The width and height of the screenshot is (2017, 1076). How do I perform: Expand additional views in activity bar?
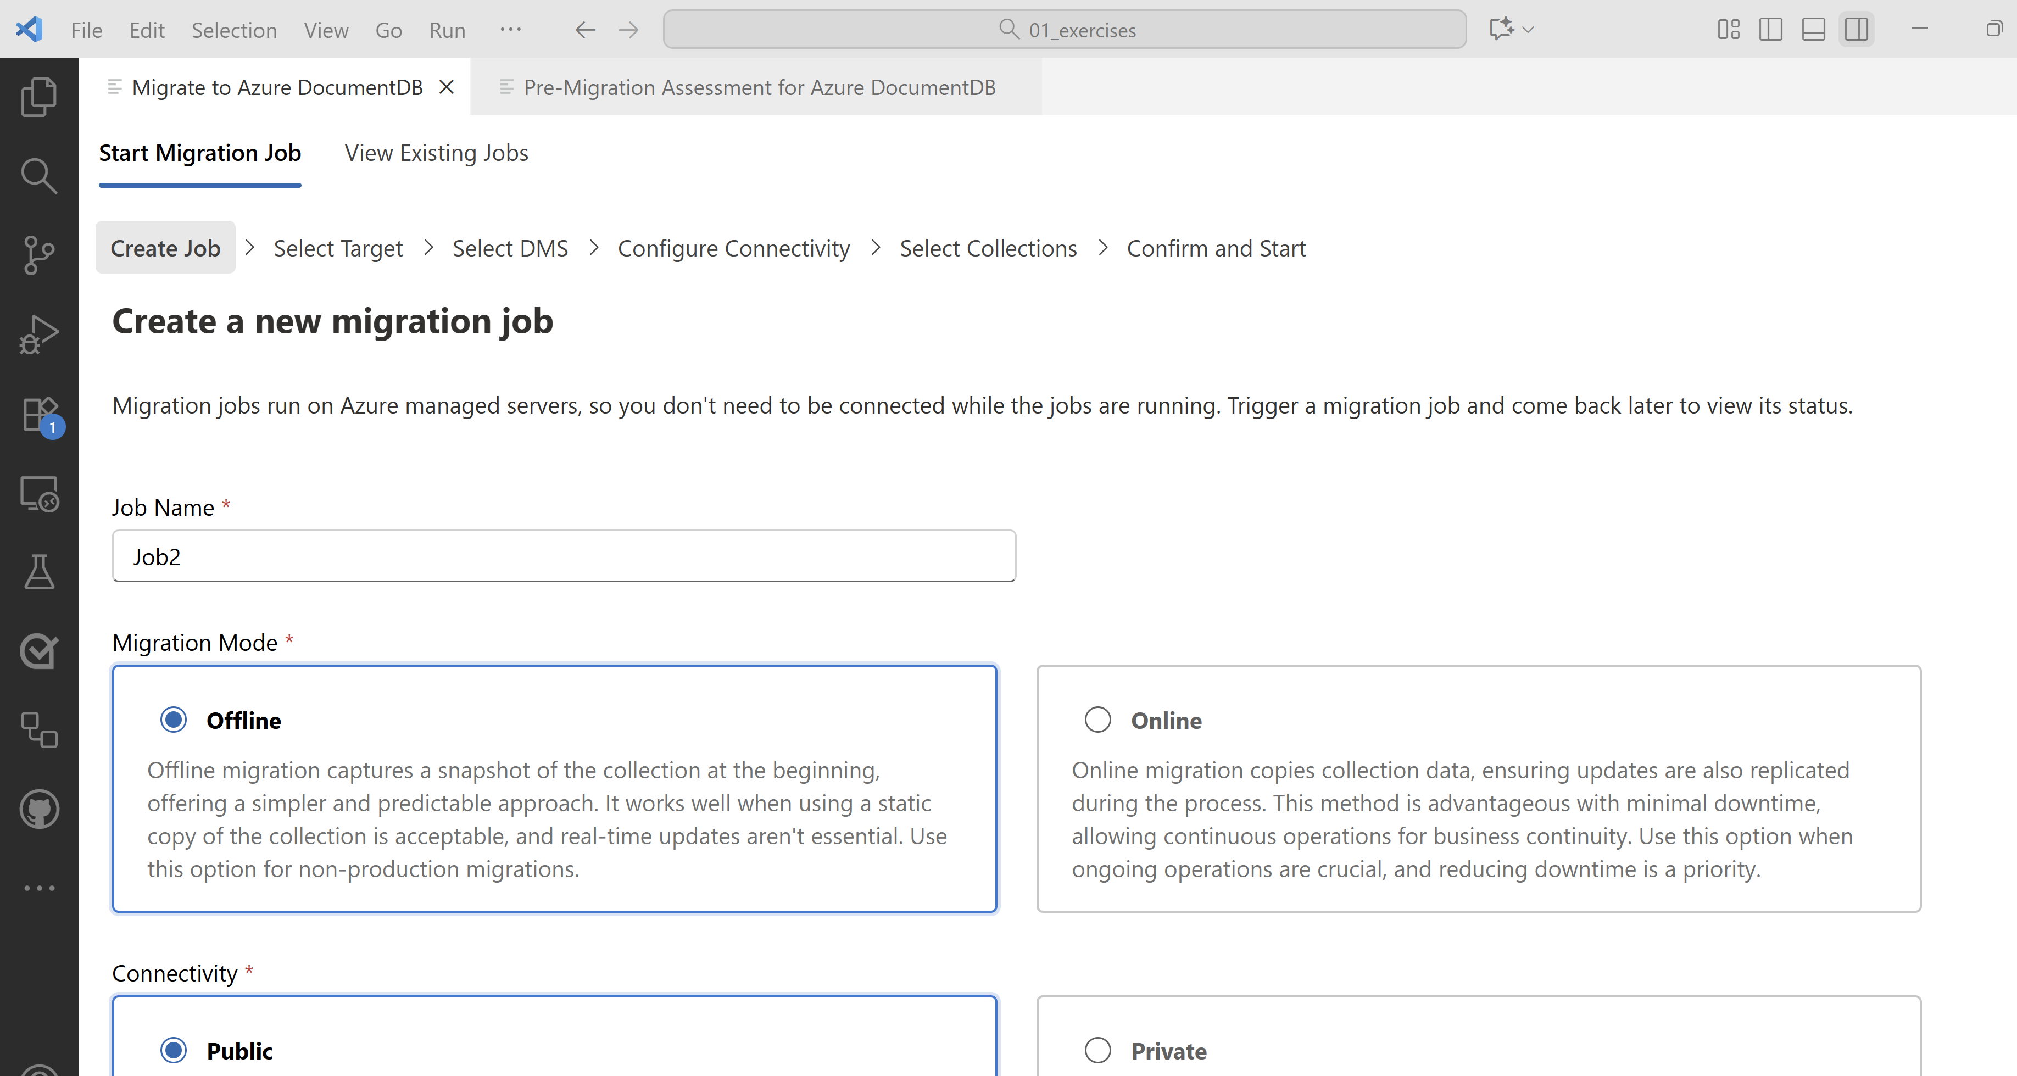(38, 888)
